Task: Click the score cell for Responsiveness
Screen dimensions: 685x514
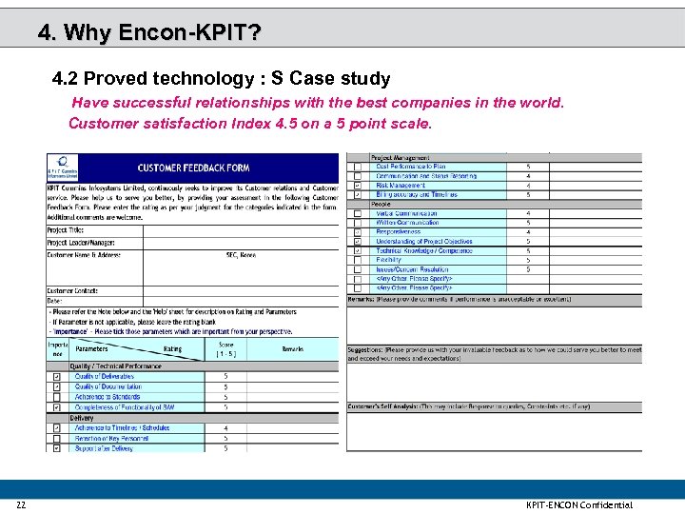Action: pyautogui.click(x=528, y=232)
